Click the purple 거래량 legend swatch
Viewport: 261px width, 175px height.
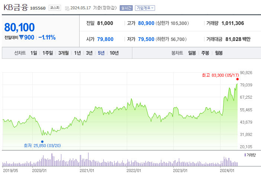point(245,155)
